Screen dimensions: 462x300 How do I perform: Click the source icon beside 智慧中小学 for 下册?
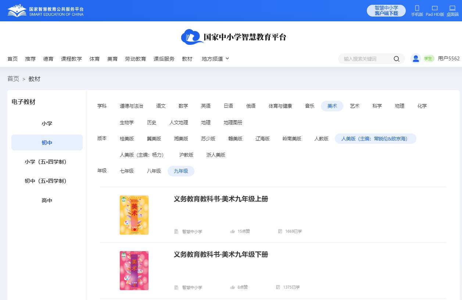(x=176, y=287)
